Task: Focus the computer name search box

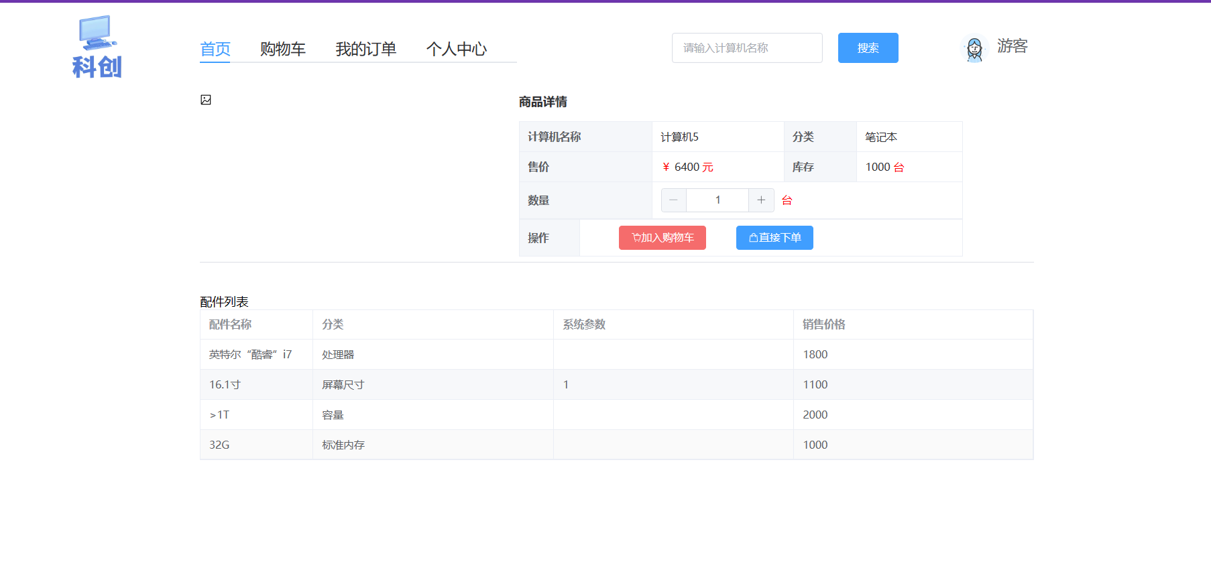Action: point(747,48)
